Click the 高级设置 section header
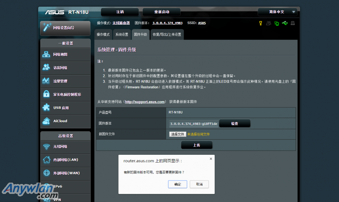Image resolution: width=339 pixels, height=202 pixels. click(65, 136)
